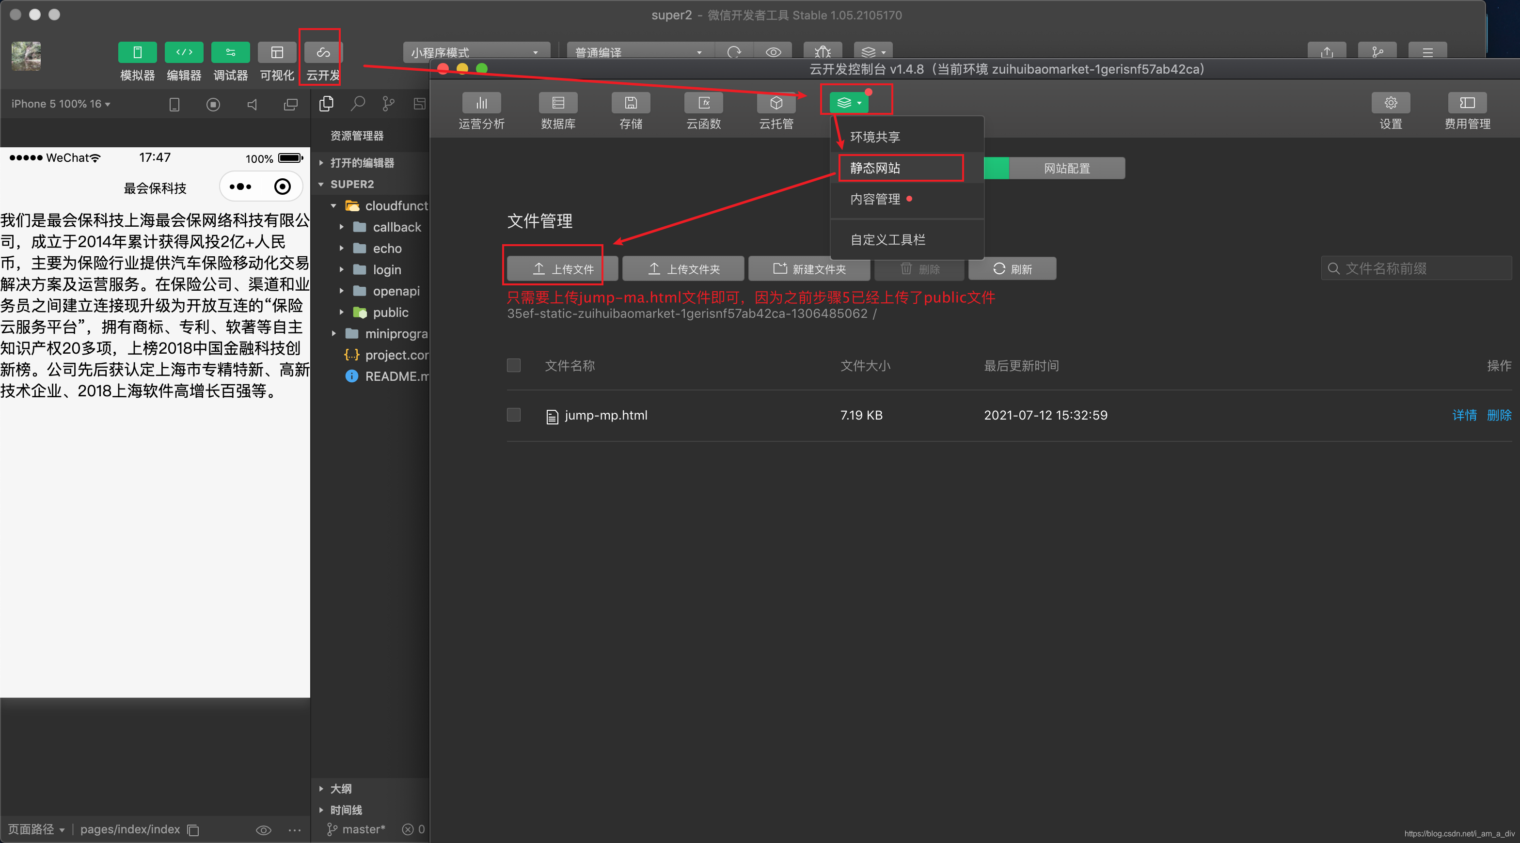
Task: Open 费用管理 billing in cloud console
Action: [x=1467, y=111]
